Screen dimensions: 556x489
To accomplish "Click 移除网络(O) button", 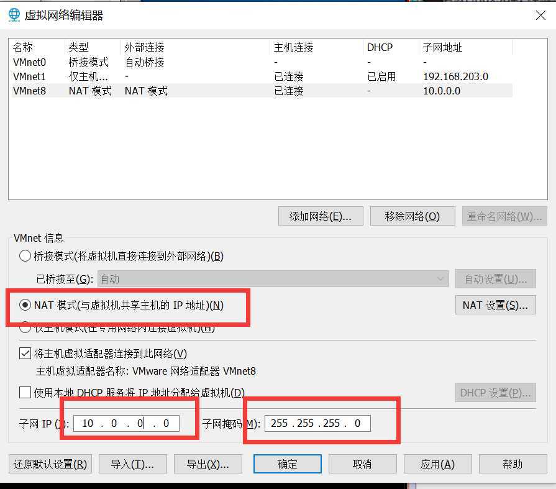I will click(412, 216).
